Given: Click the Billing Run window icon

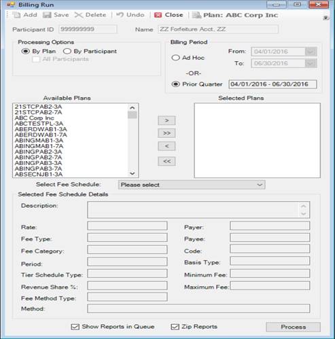Looking at the screenshot, I should click(10, 5).
